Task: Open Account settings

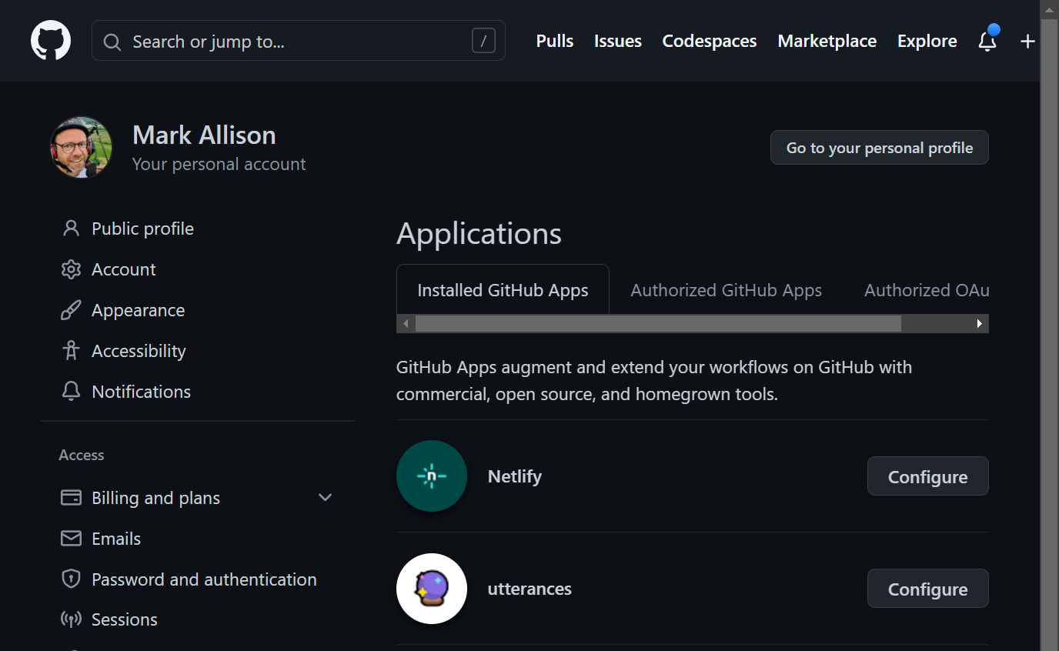Action: point(123,269)
